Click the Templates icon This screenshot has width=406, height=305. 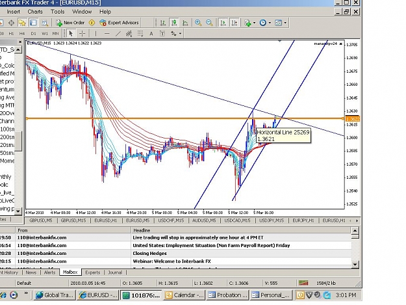[x=278, y=23]
